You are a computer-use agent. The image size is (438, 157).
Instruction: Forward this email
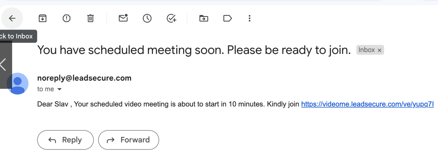pos(129,140)
